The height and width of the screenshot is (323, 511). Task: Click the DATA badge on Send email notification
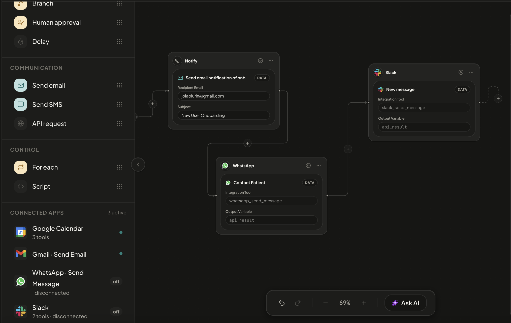pyautogui.click(x=262, y=78)
